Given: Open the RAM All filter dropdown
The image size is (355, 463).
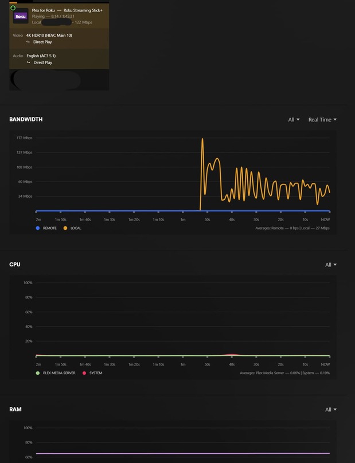Looking at the screenshot, I should point(331,410).
